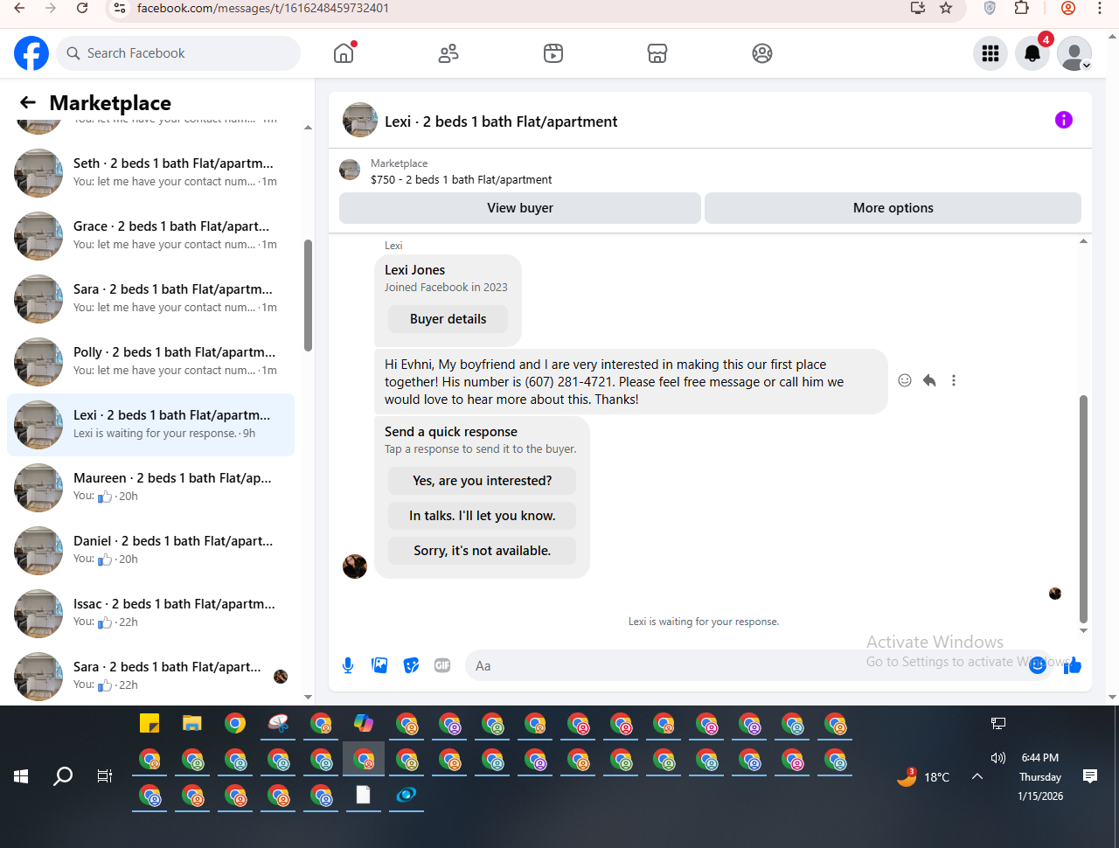The image size is (1119, 848).
Task: Go back with the browser back arrow
Action: pyautogui.click(x=19, y=8)
